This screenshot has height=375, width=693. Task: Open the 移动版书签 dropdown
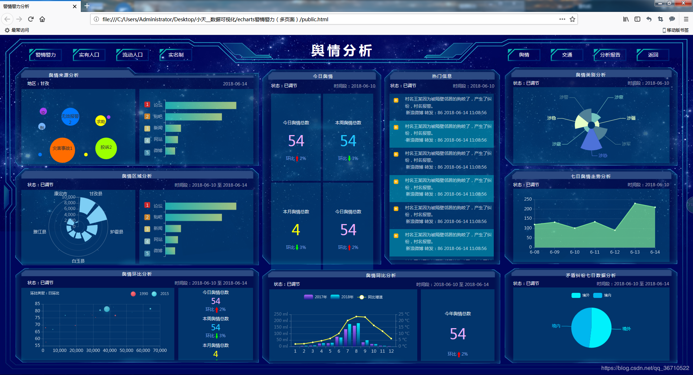(x=676, y=30)
